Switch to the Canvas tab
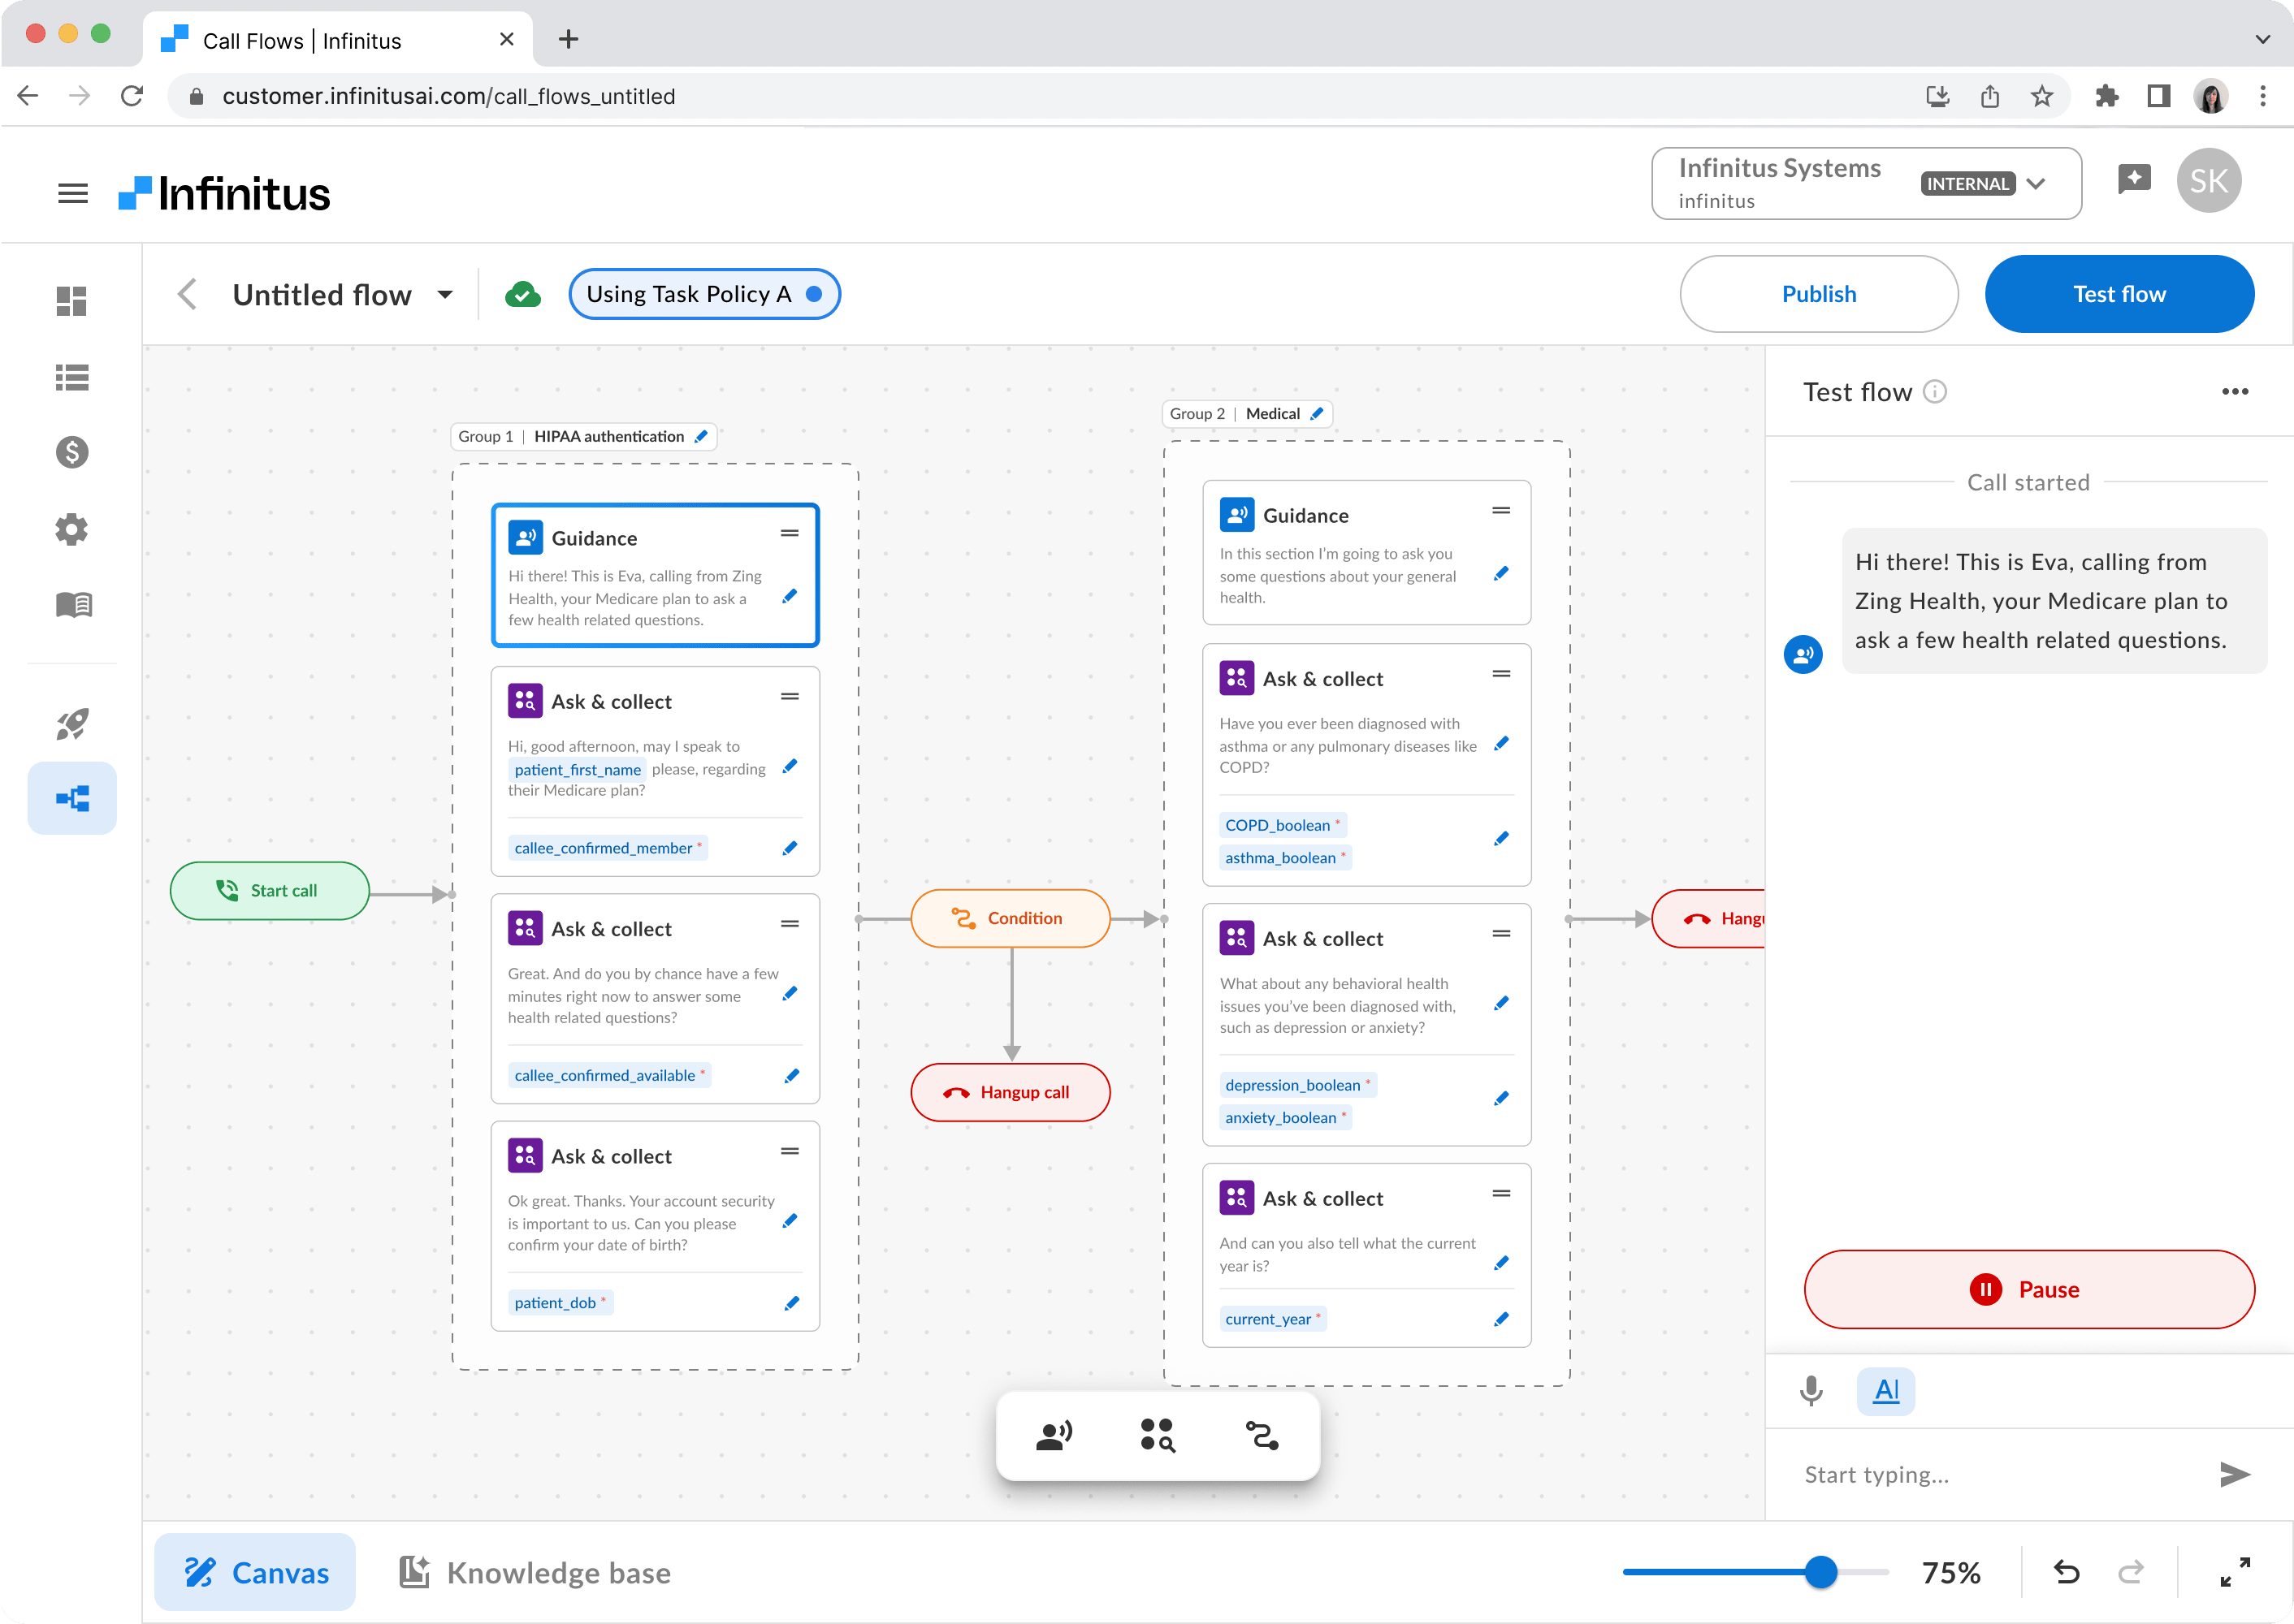Viewport: 2294px width, 1624px height. coord(255,1573)
